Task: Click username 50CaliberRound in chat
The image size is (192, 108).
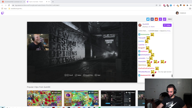Action: (144, 72)
